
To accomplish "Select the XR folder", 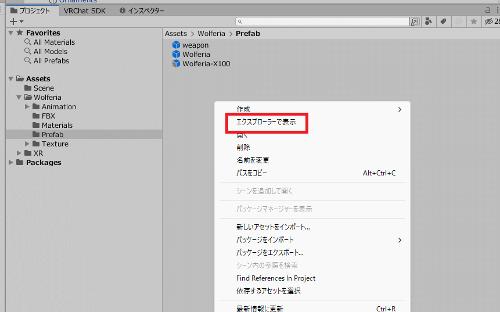I will pyautogui.click(x=38, y=153).
